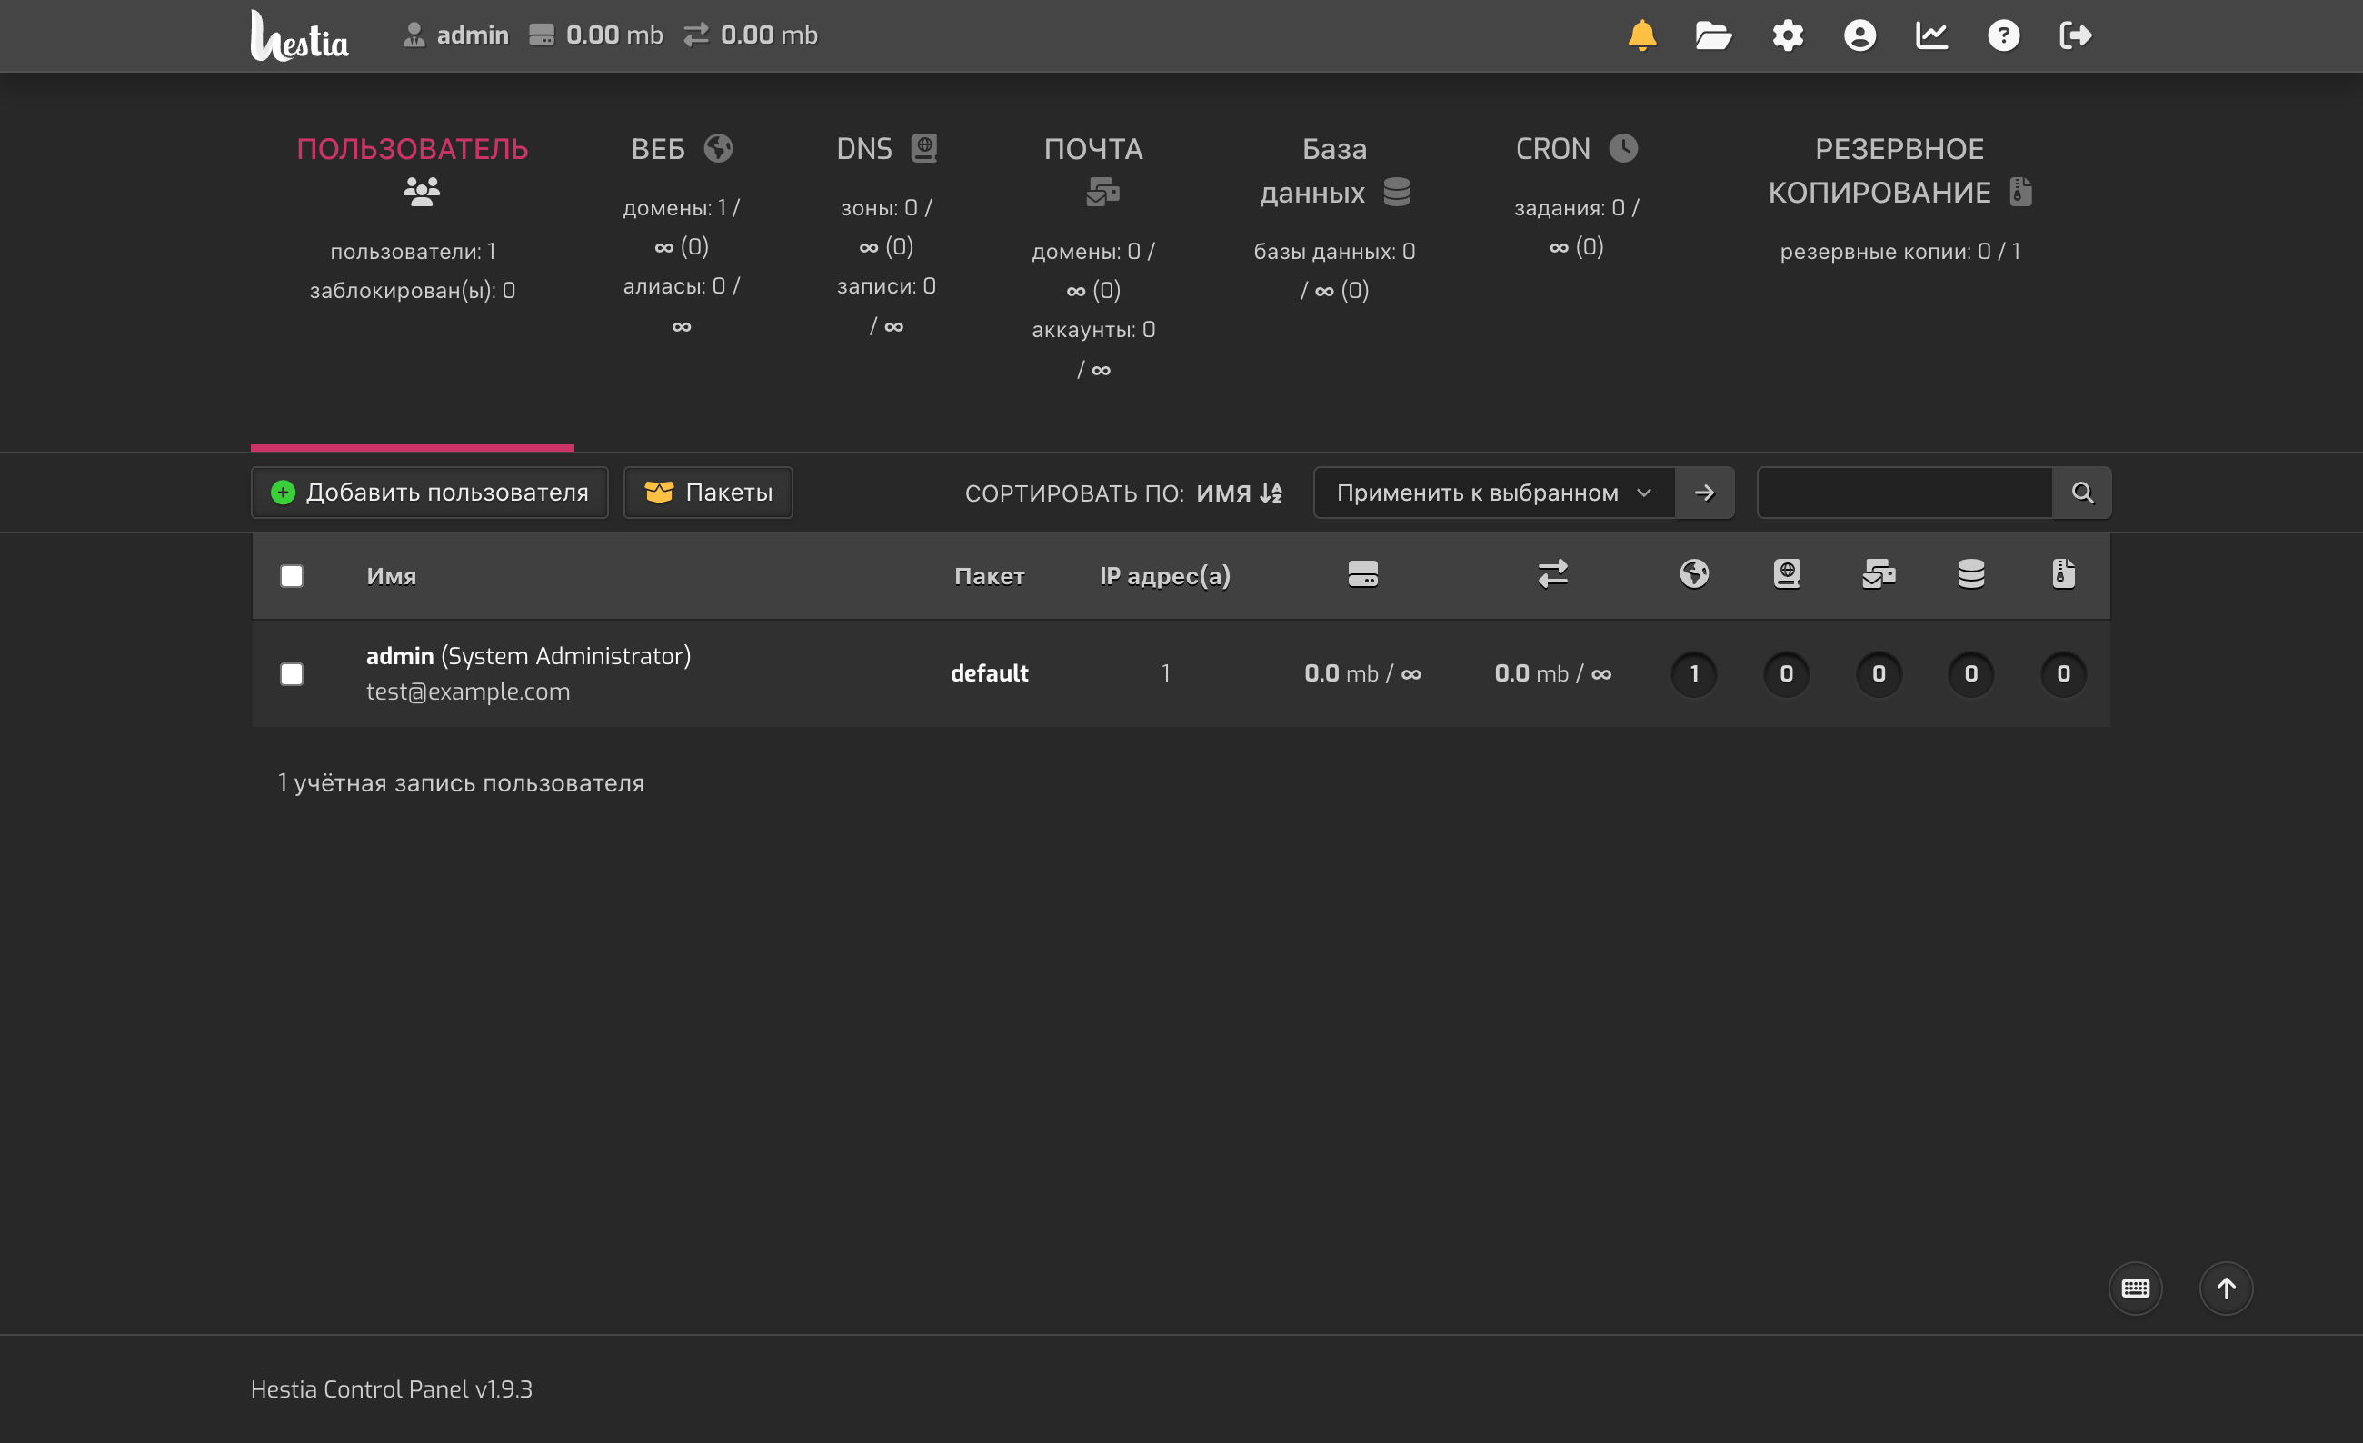Open the admin profile icon in header
Image resolution: width=2363 pixels, height=1443 pixels.
1859,35
